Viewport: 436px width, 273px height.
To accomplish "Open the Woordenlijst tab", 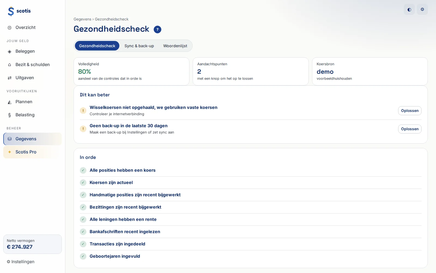I will coord(175,46).
